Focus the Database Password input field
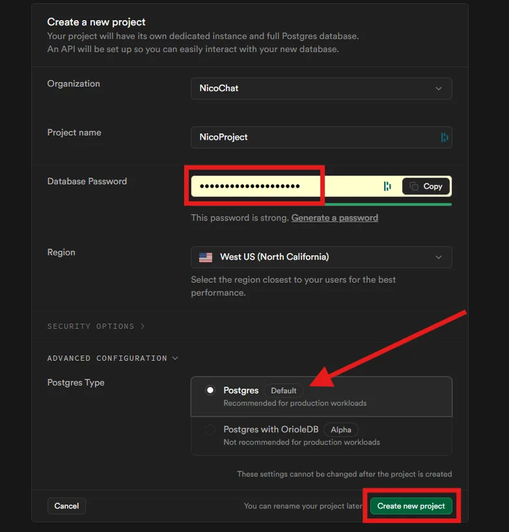The width and height of the screenshot is (509, 532). coord(322,186)
